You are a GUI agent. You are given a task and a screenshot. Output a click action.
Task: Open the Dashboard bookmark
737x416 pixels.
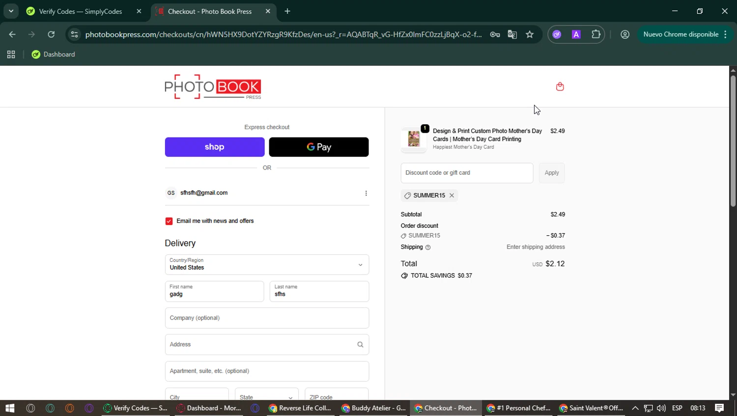click(53, 55)
